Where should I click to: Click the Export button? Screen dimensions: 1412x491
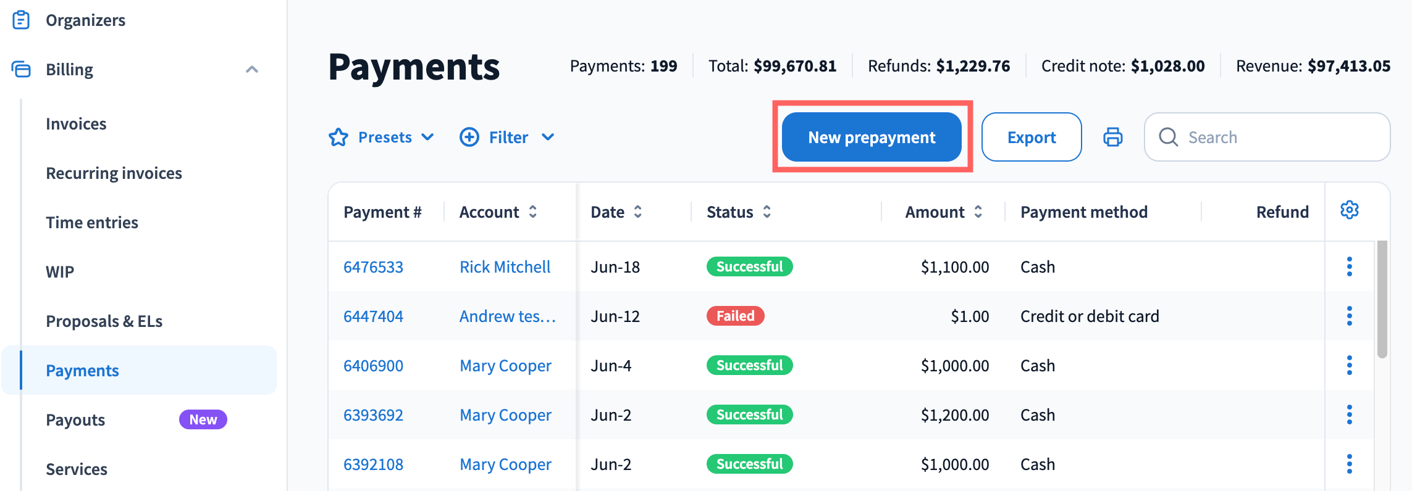[x=1032, y=137]
